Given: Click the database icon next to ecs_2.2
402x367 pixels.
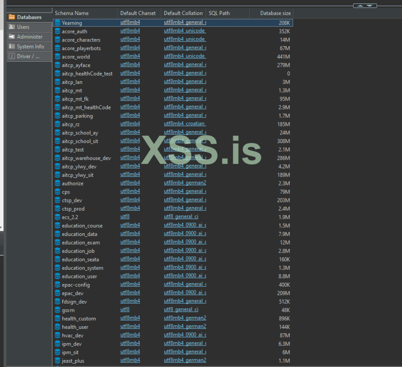Looking at the screenshot, I should pyautogui.click(x=57, y=217).
